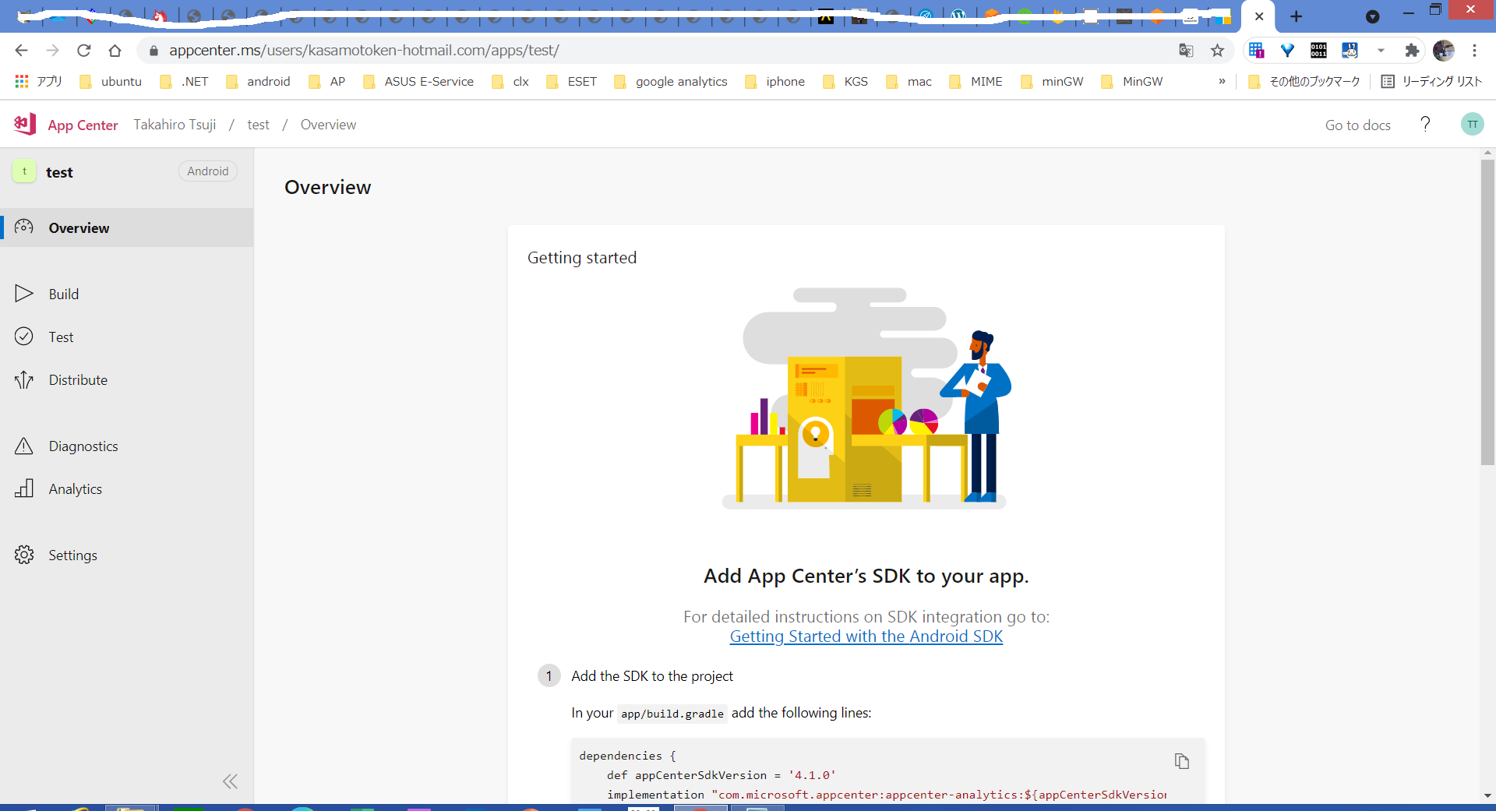Bookmark this page with star icon

click(x=1217, y=51)
